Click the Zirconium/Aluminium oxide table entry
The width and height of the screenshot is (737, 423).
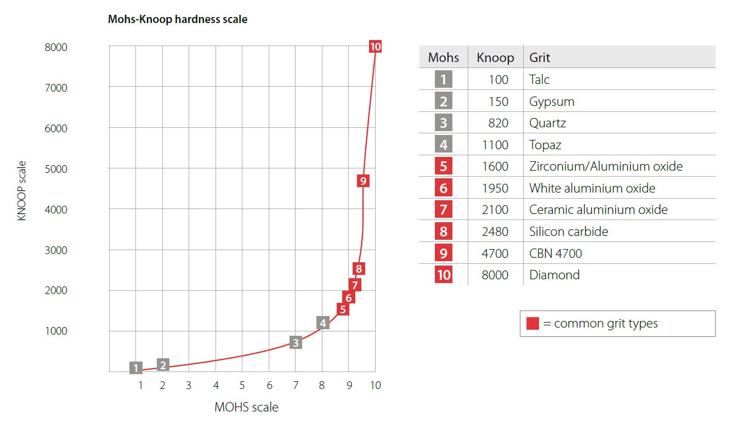pos(605,166)
